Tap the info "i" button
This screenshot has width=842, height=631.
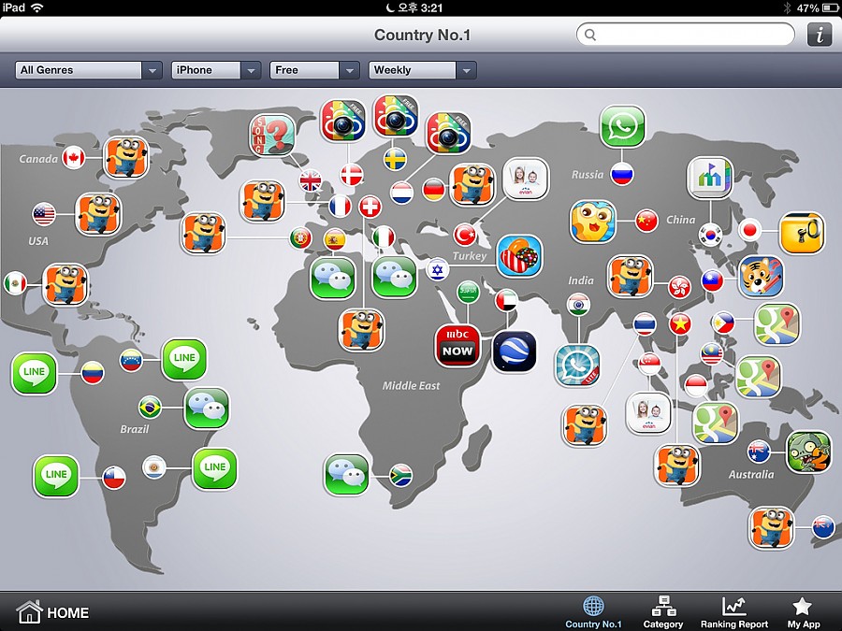[820, 35]
